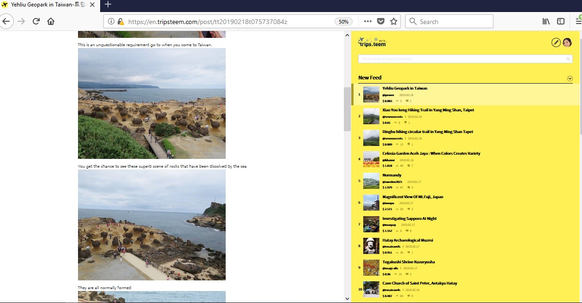Screen dimensions: 582x303
Task: Open the Firefox hamburger menu
Action: coord(578,21)
